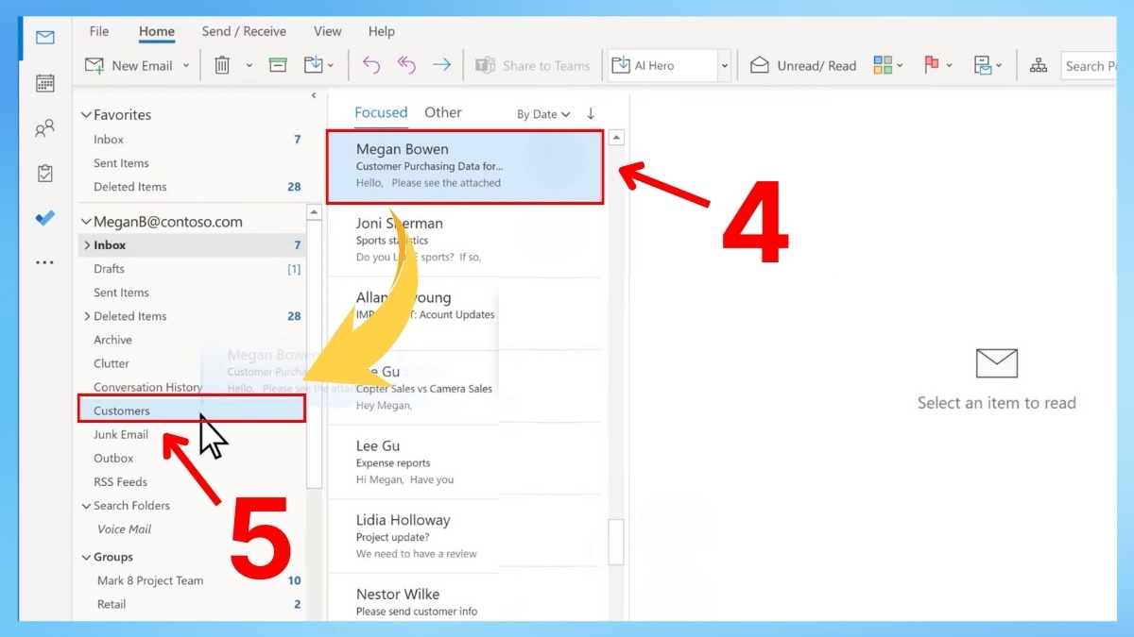The height and width of the screenshot is (637, 1134).
Task: Collapse the Favorites section
Action: click(86, 115)
